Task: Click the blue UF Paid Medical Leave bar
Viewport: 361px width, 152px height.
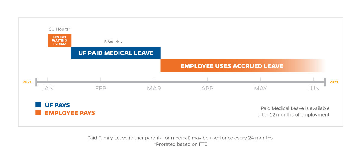Action: [x=116, y=53]
